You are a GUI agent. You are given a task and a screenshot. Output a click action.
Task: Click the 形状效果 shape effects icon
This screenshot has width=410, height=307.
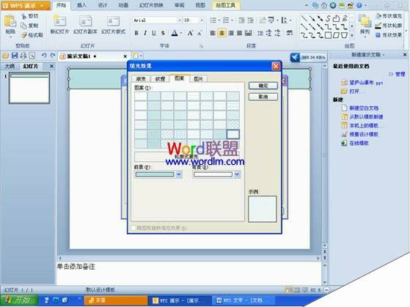coord(378,34)
